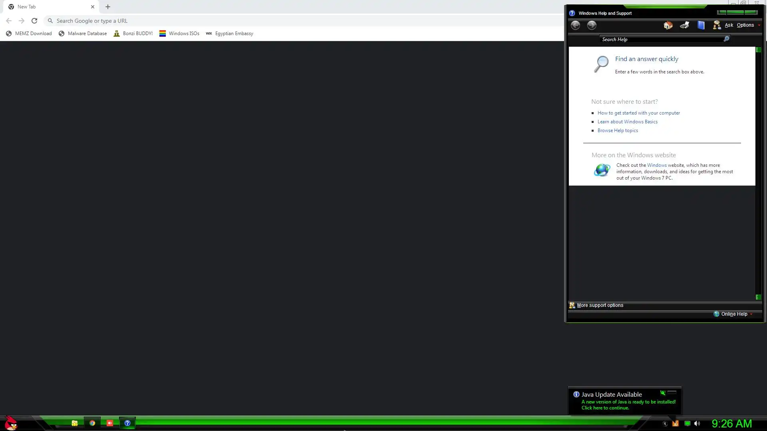
Task: Open the Malware Database bookmark
Action: (x=83, y=34)
